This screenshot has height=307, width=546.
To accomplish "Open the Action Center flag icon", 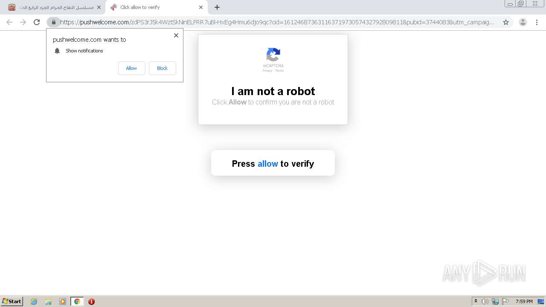I will 505,301.
